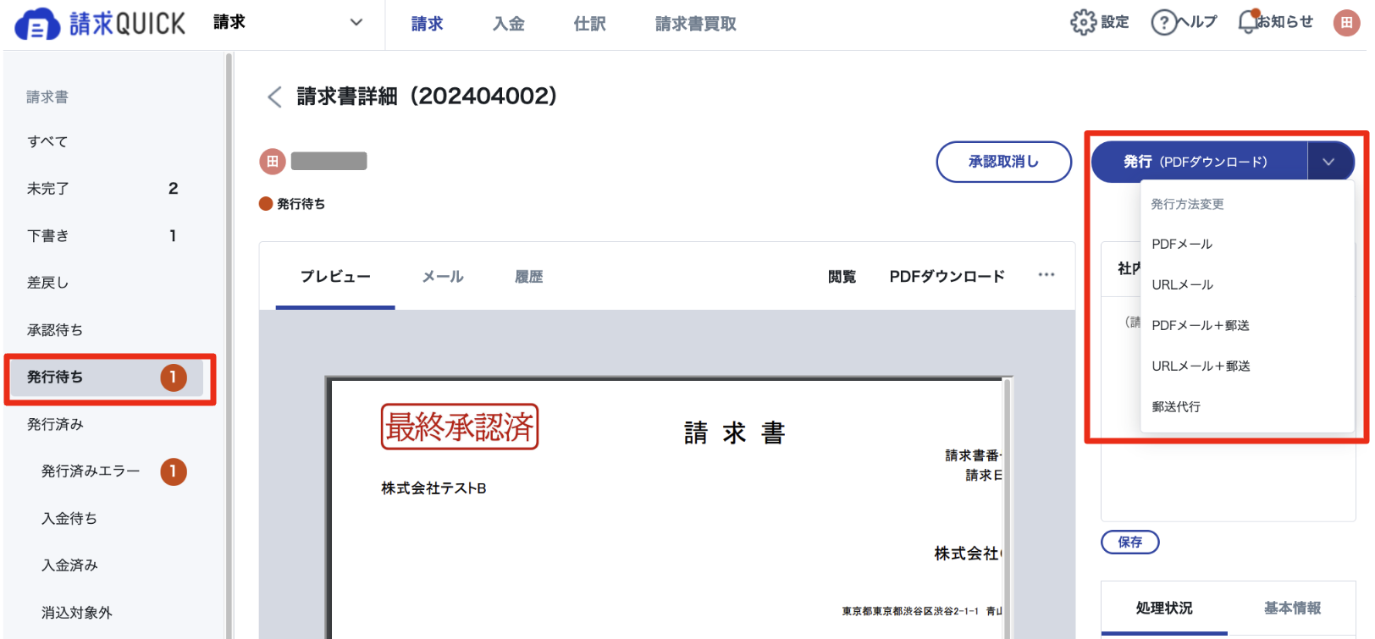Click the 発行待ち status label under the name
The width and height of the screenshot is (1375, 639).
pos(292,204)
